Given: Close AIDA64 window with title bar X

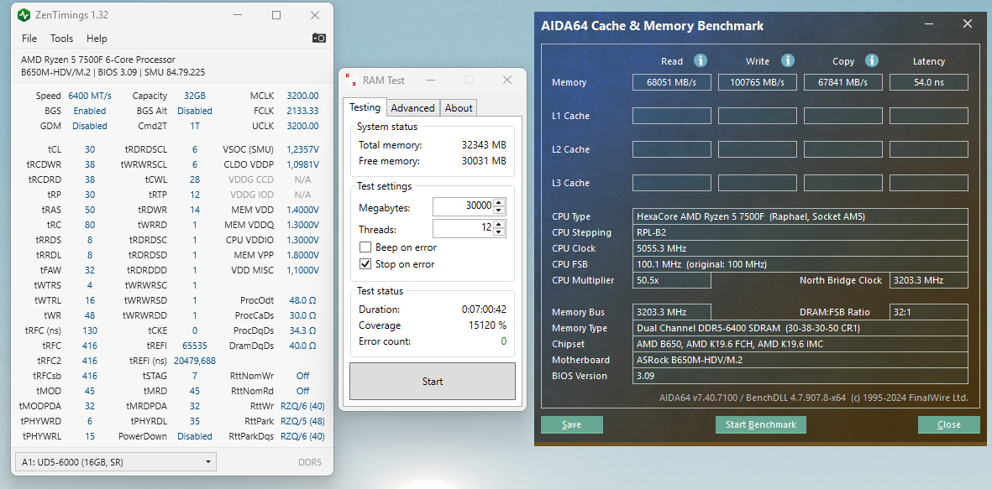Looking at the screenshot, I should pos(968,24).
